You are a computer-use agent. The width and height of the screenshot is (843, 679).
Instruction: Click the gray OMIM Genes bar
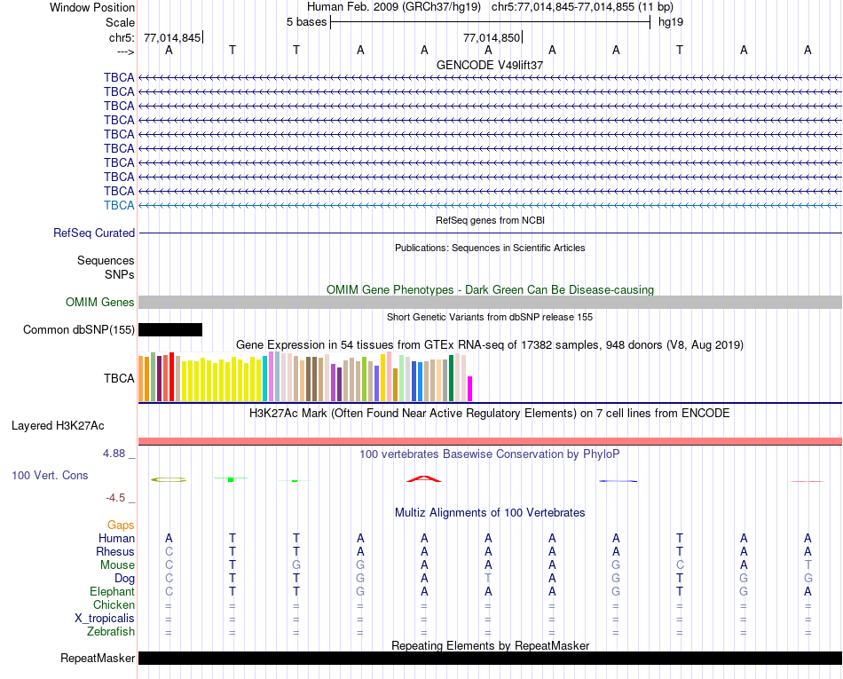[x=491, y=302]
